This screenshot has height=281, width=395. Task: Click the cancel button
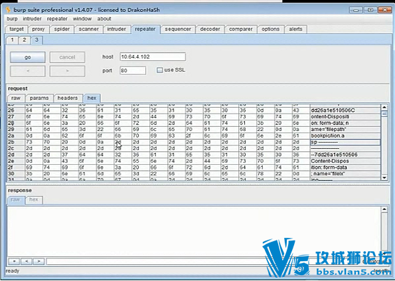67,57
